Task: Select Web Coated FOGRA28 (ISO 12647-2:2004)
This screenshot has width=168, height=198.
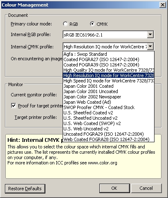Action: (108, 139)
